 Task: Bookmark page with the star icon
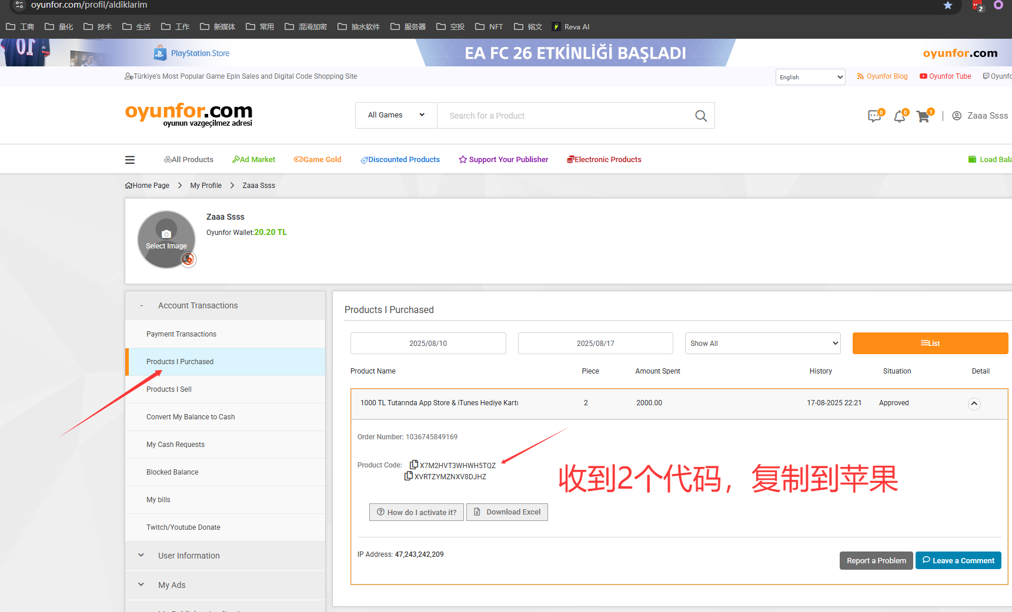click(948, 5)
